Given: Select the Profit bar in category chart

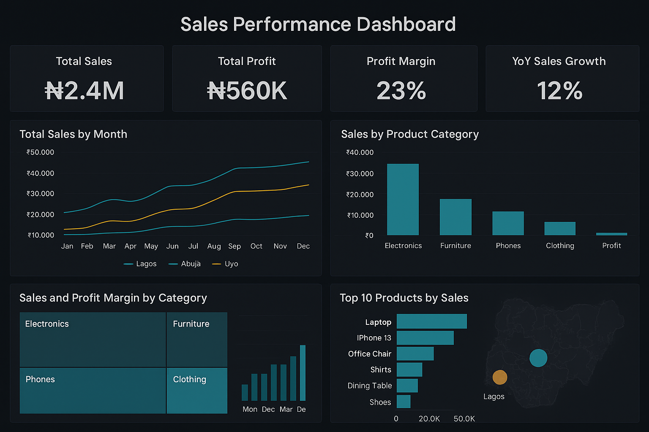Looking at the screenshot, I should pos(611,233).
